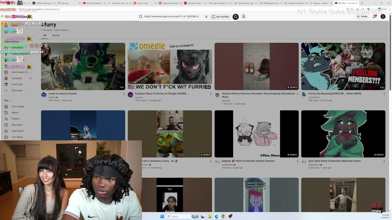
Task: Click the Ask YouTube button
Action: (220, 16)
